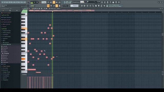This screenshot has height=92, width=164.
Task: Open the browser view icon
Action: pyautogui.click(x=93, y=6)
